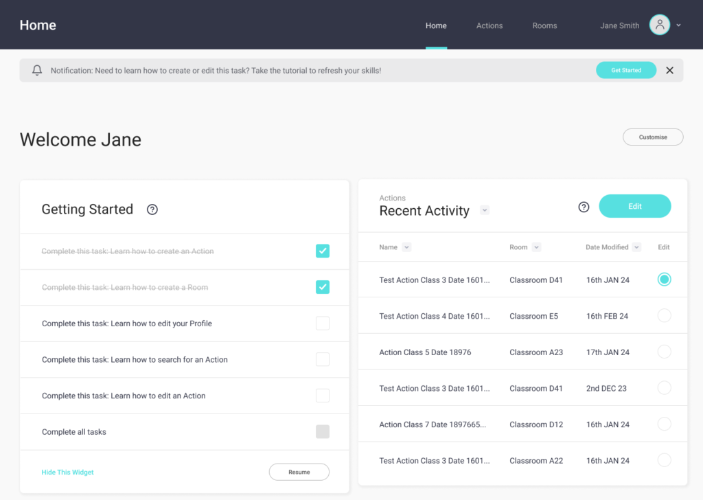Open help icon beside Recent Activity Edit button

pos(584,207)
